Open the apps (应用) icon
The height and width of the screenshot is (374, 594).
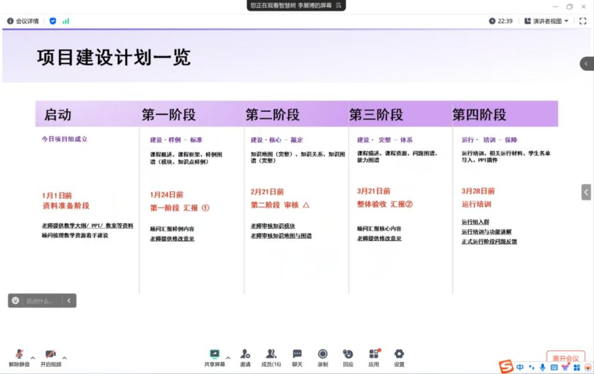click(374, 354)
